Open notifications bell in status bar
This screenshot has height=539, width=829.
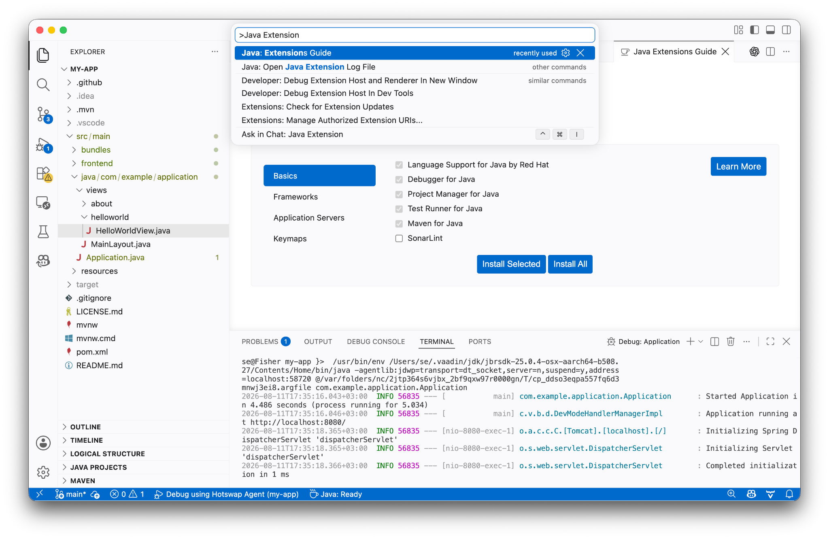point(789,494)
